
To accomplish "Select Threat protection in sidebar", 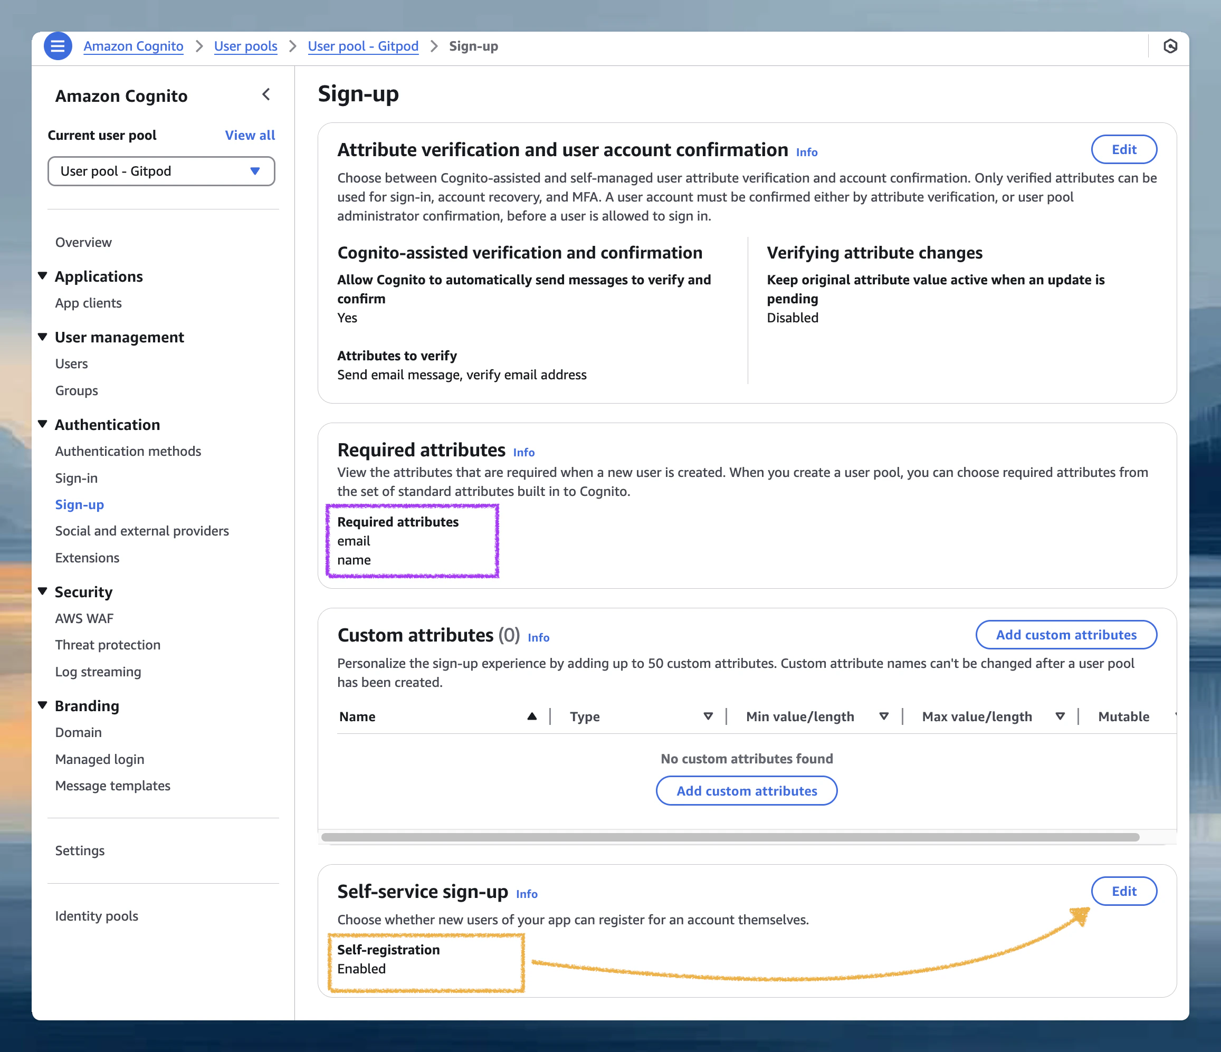I will click(x=108, y=645).
